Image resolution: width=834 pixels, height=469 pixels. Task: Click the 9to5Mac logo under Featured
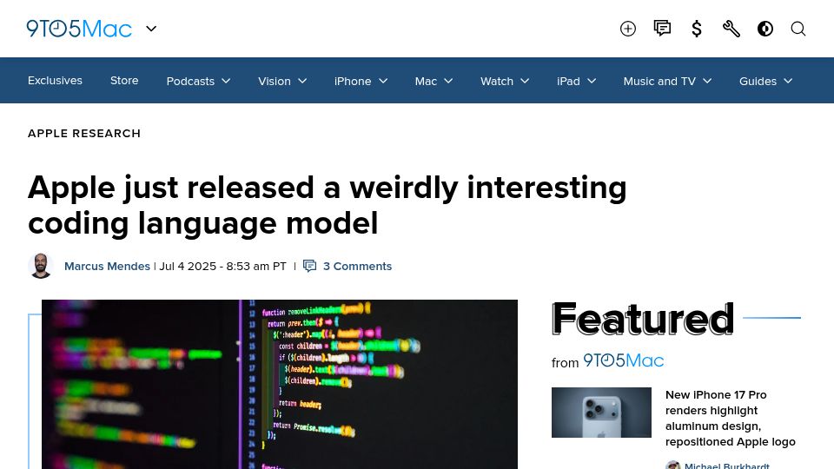pos(624,361)
